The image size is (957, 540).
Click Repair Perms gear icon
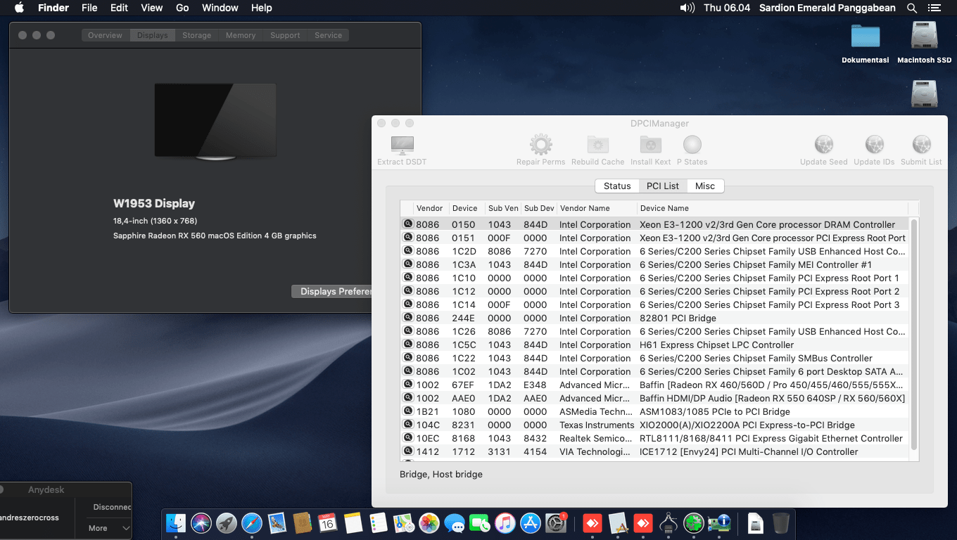pyautogui.click(x=540, y=146)
